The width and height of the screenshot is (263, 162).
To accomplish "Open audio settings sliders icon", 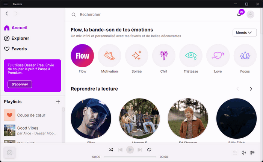I will 252,153.
